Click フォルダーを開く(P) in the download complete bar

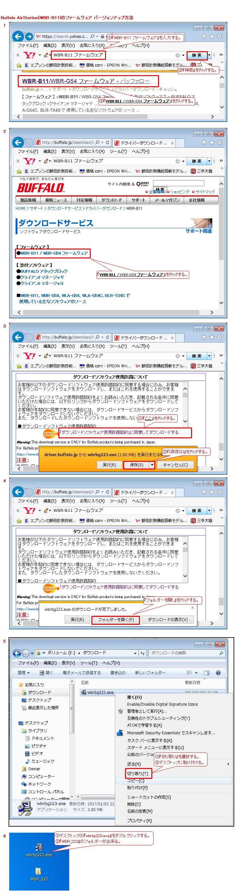[x=116, y=620]
